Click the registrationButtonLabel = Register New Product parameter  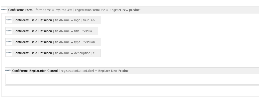pos(95,71)
